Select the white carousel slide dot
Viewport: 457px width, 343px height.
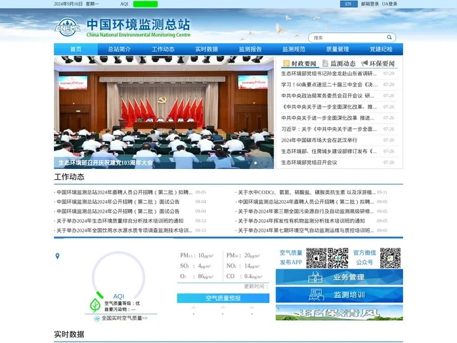pos(256,163)
